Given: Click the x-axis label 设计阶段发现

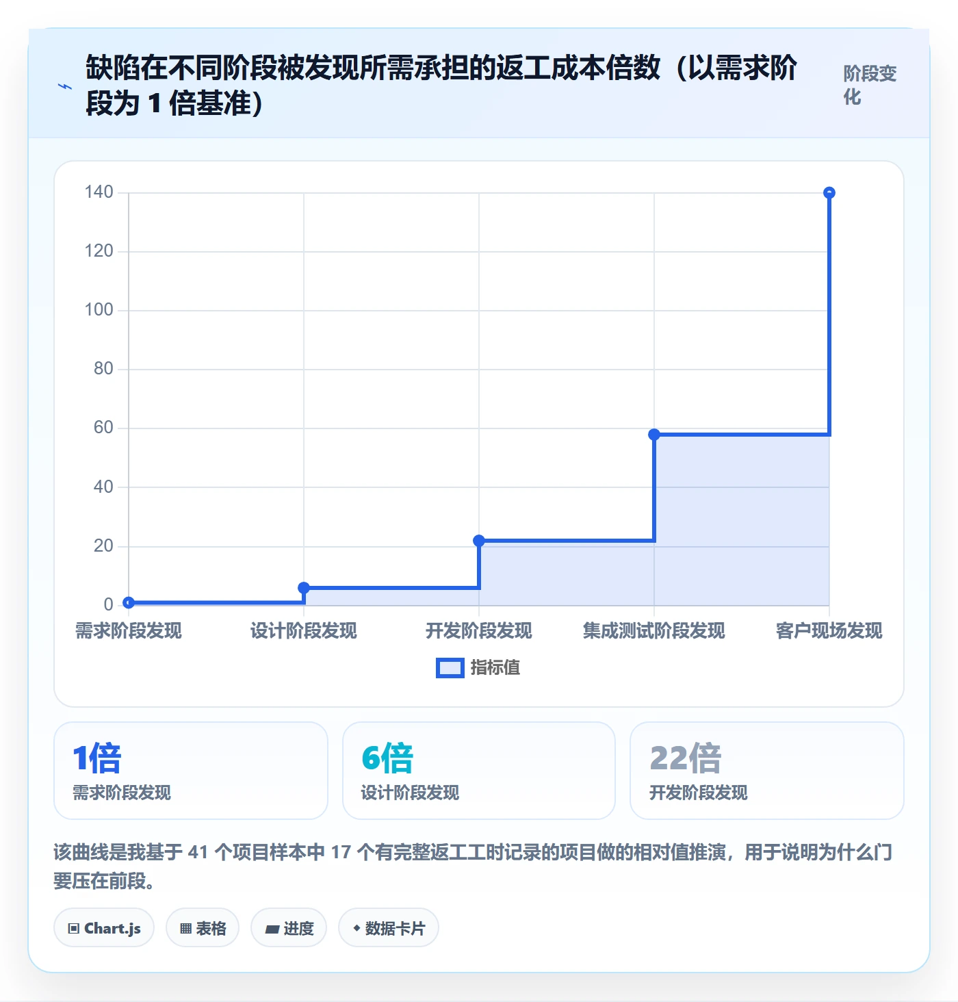Looking at the screenshot, I should (304, 630).
